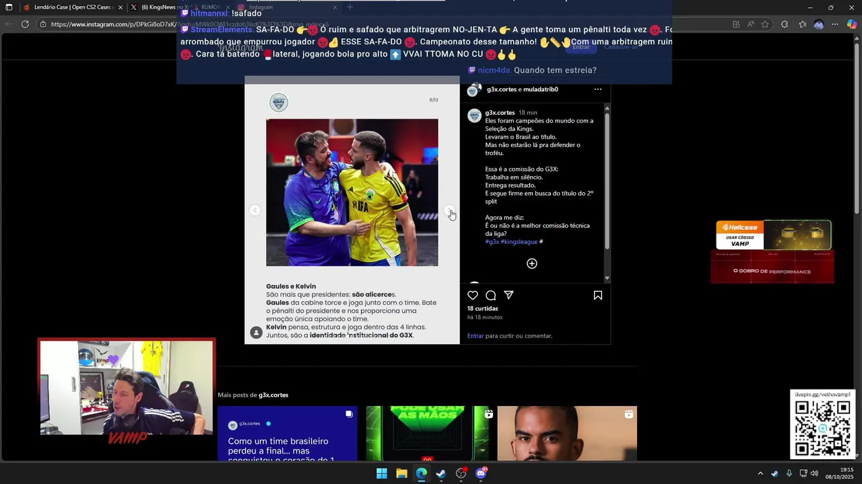This screenshot has height=484, width=862.
Task: Open File Explorer from taskbar
Action: pyautogui.click(x=401, y=473)
